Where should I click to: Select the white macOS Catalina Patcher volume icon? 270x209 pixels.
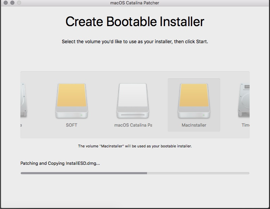pos(133,100)
